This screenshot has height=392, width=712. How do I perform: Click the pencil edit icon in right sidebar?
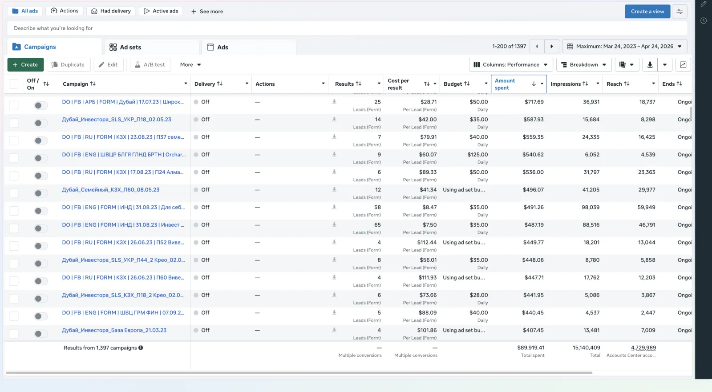(x=704, y=4)
